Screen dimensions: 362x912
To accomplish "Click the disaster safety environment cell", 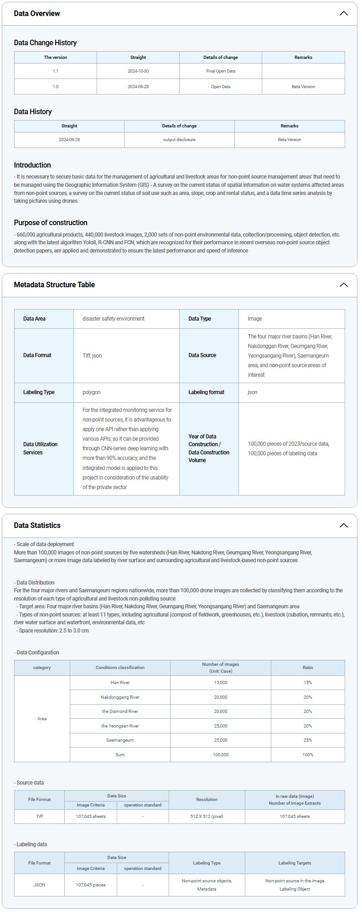I will pos(114,319).
